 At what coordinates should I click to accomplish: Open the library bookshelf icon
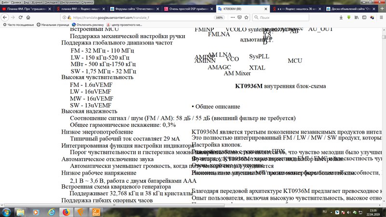357,17
